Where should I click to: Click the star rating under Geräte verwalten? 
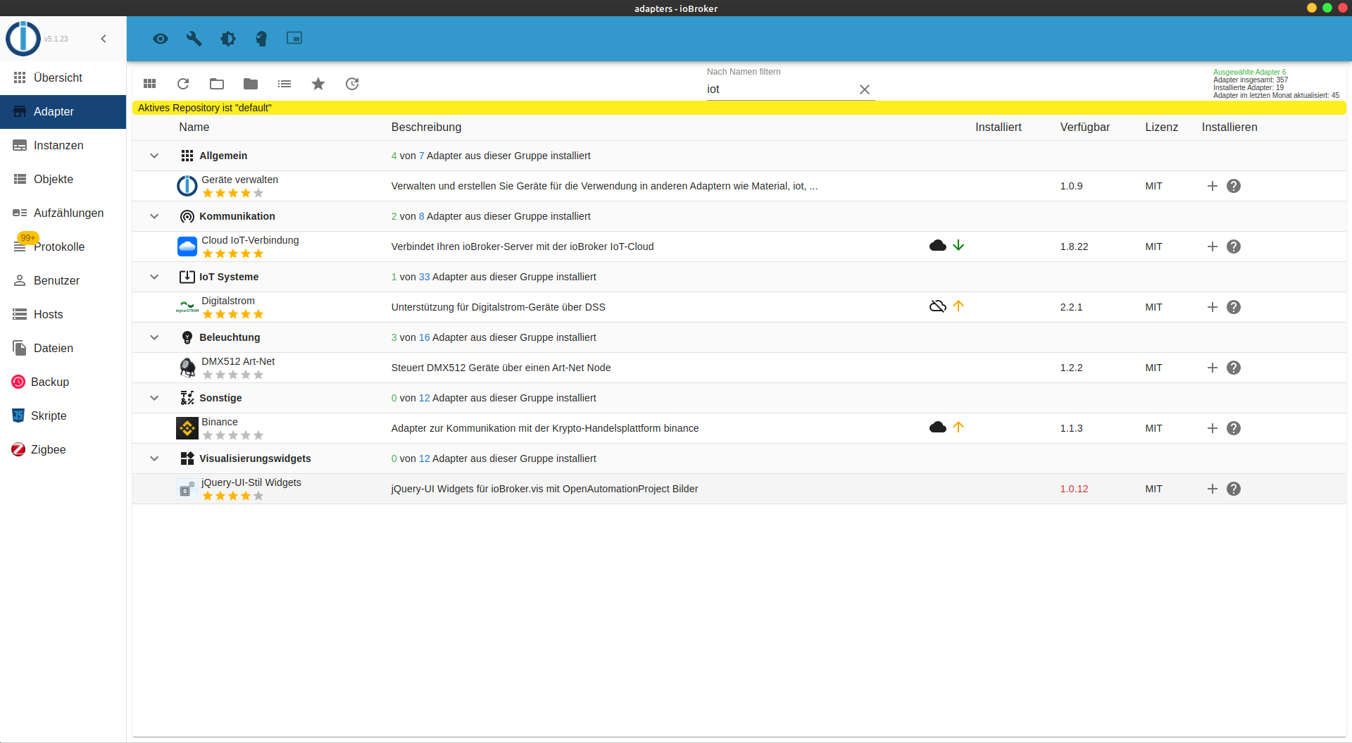point(233,193)
